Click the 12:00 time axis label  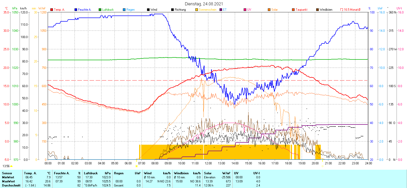(x=208, y=163)
